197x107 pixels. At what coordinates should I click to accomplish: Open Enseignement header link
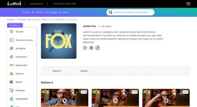click(37, 4)
